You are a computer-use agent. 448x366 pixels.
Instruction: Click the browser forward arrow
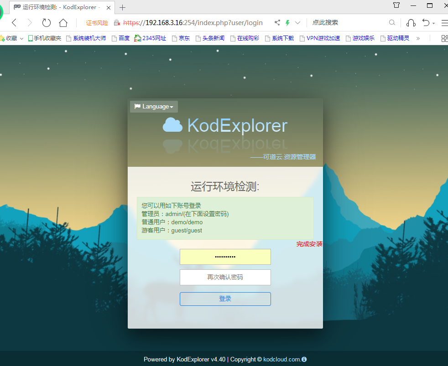point(30,22)
